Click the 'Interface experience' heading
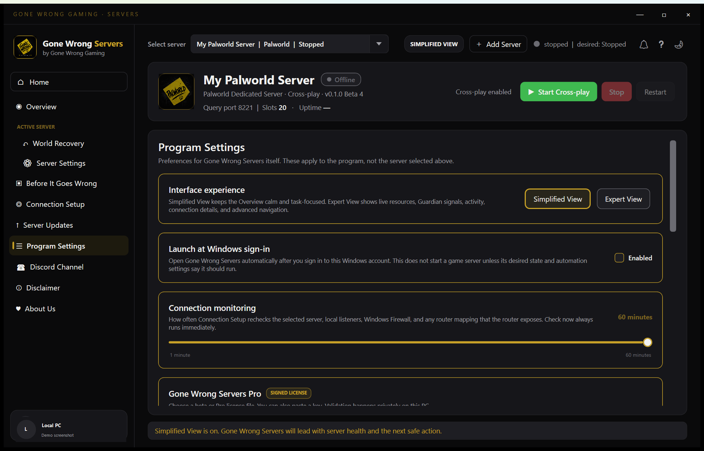The width and height of the screenshot is (704, 451). pyautogui.click(x=206, y=190)
